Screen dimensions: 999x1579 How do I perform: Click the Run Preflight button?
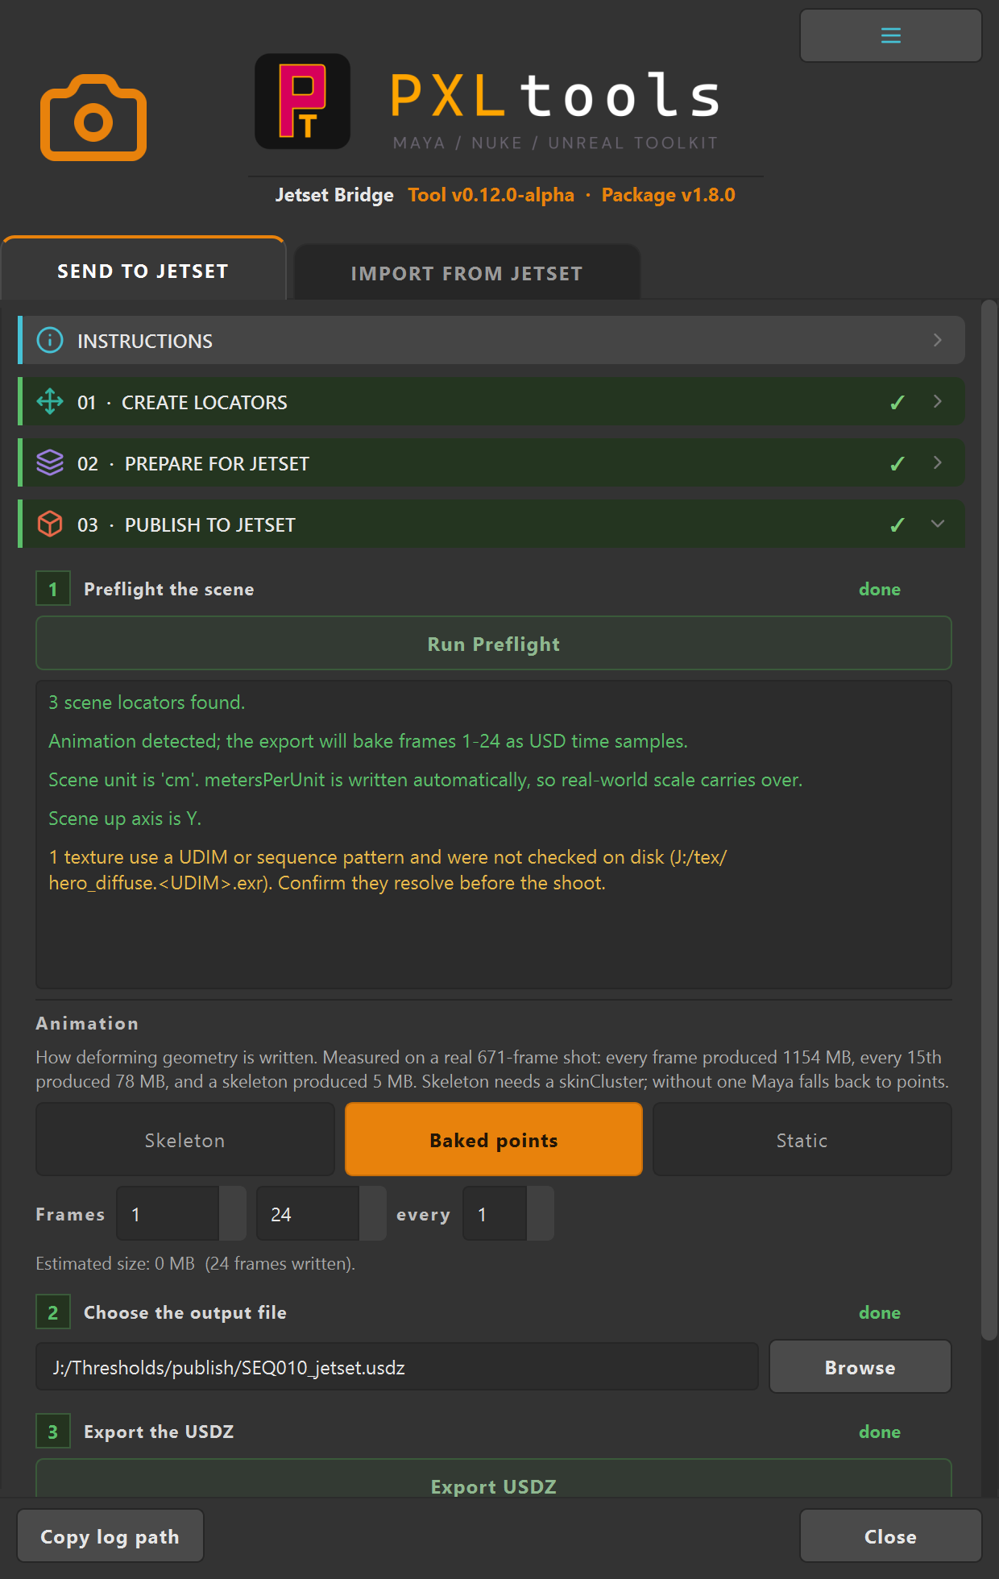[494, 643]
